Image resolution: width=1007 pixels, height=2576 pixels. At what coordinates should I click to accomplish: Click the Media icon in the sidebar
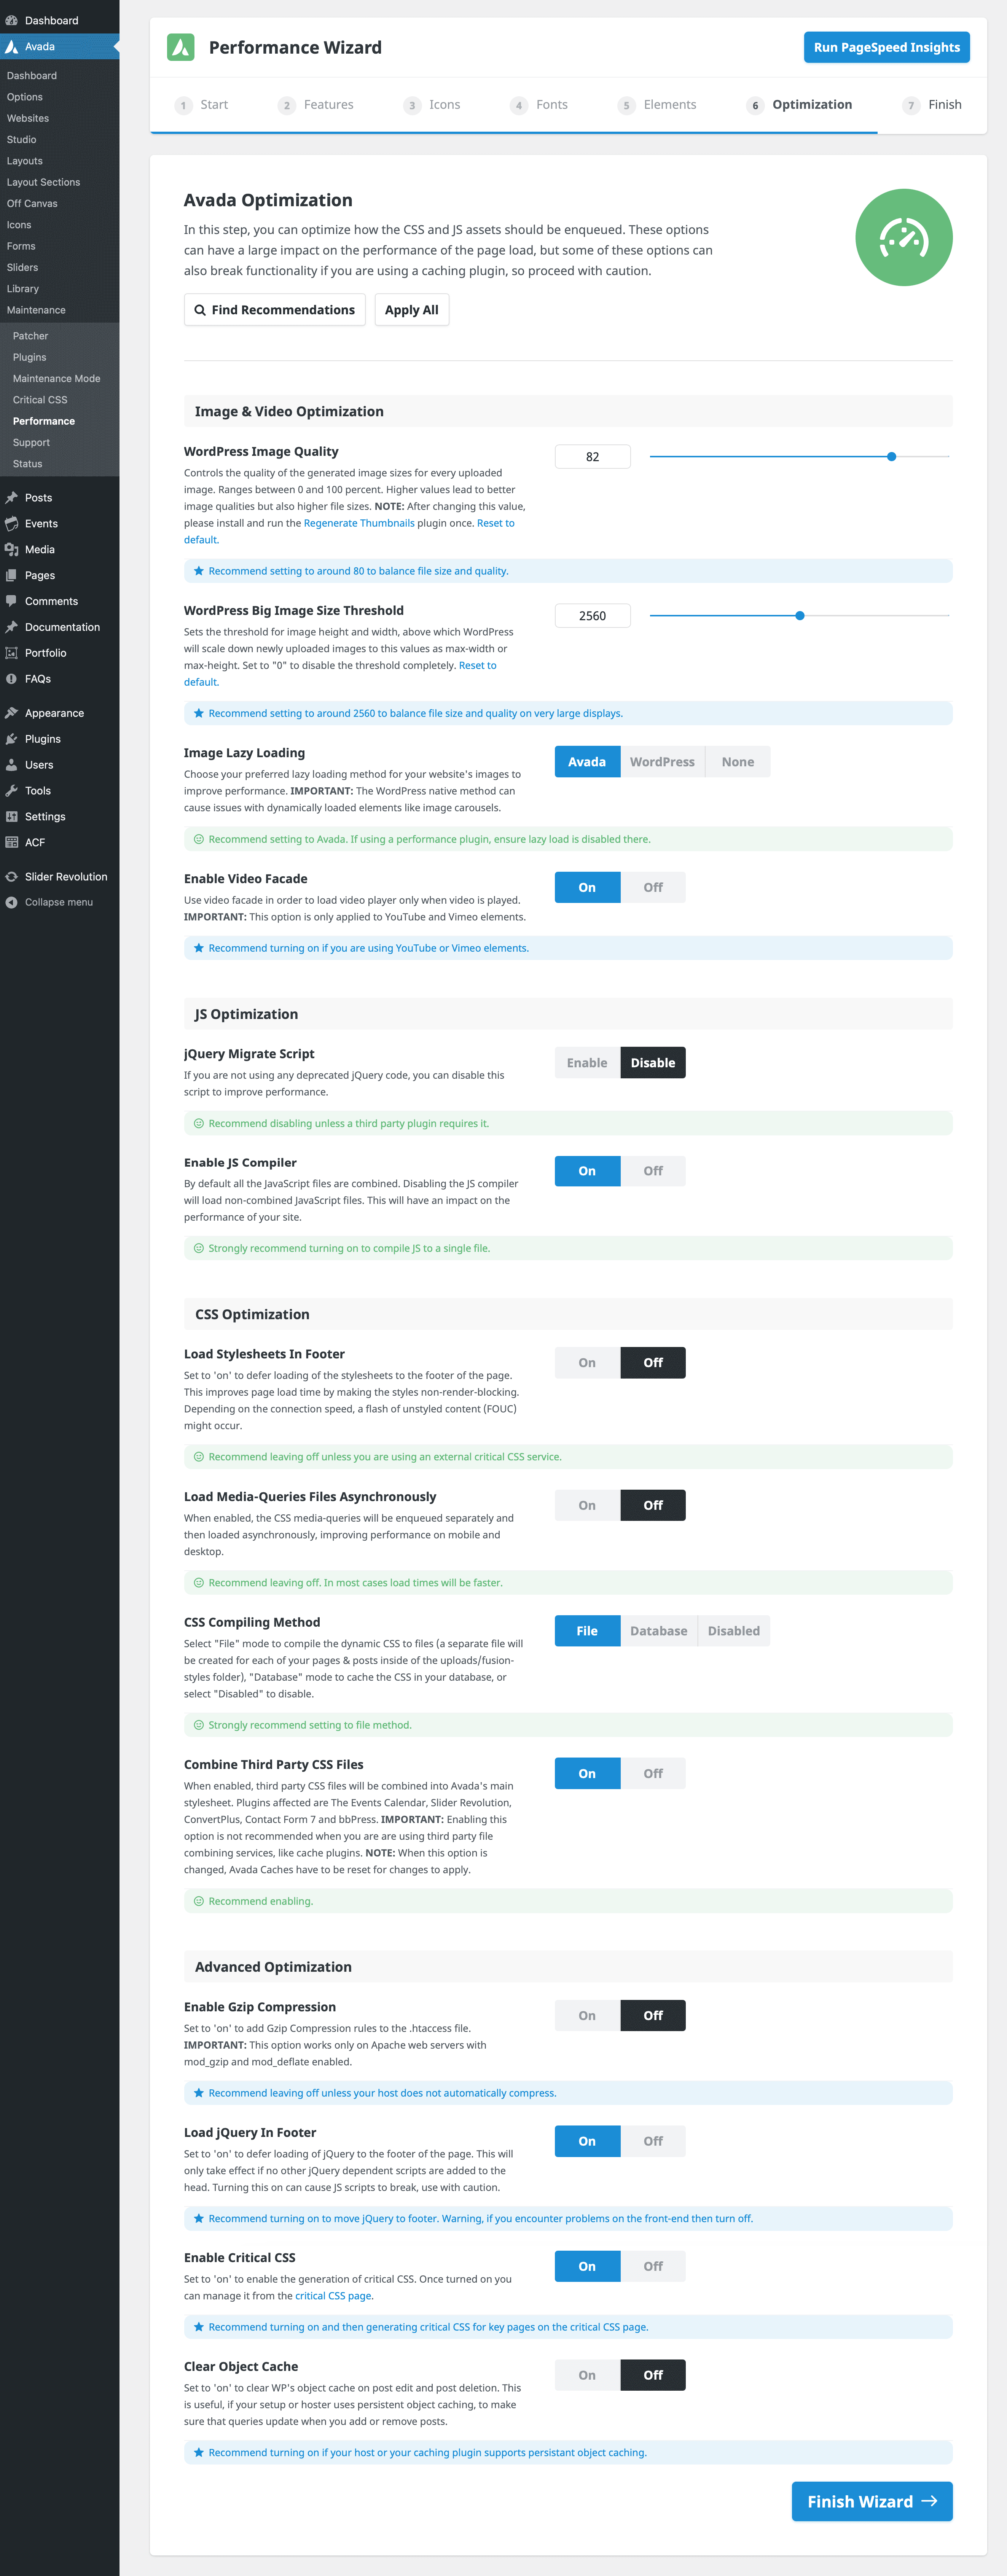pyautogui.click(x=11, y=549)
